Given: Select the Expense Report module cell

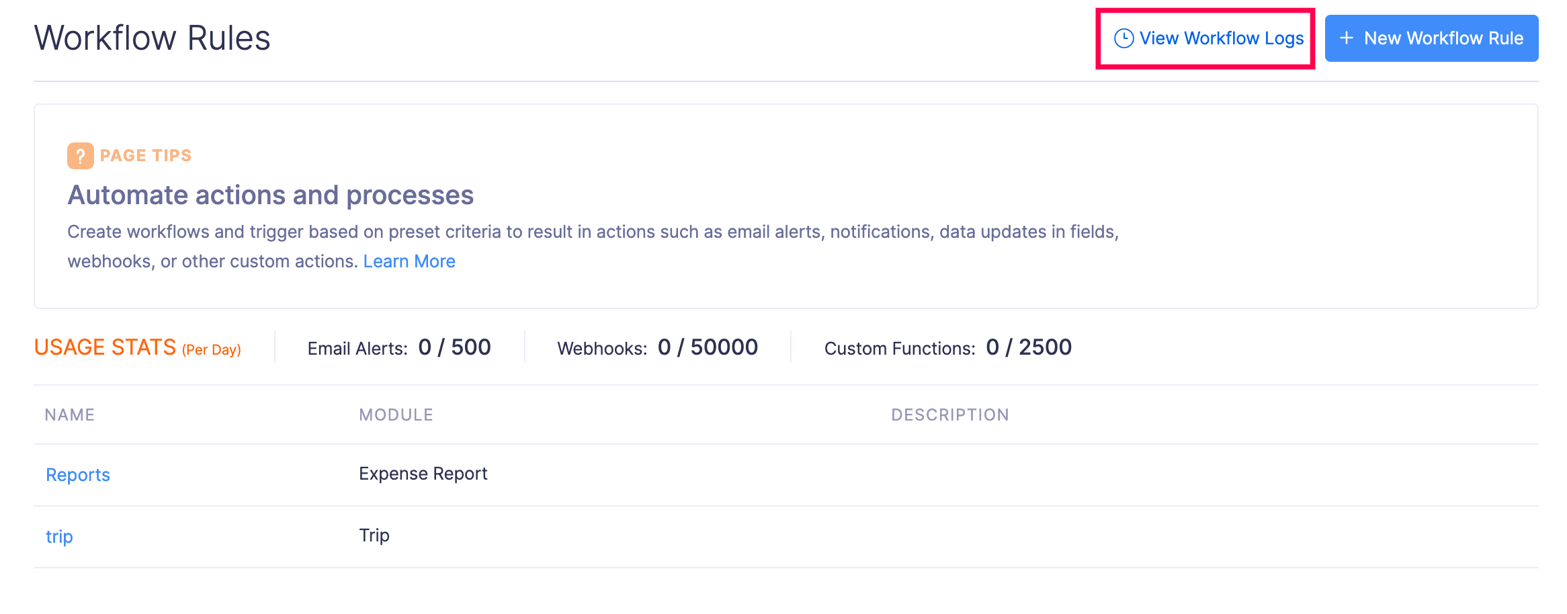Looking at the screenshot, I should pyautogui.click(x=423, y=473).
